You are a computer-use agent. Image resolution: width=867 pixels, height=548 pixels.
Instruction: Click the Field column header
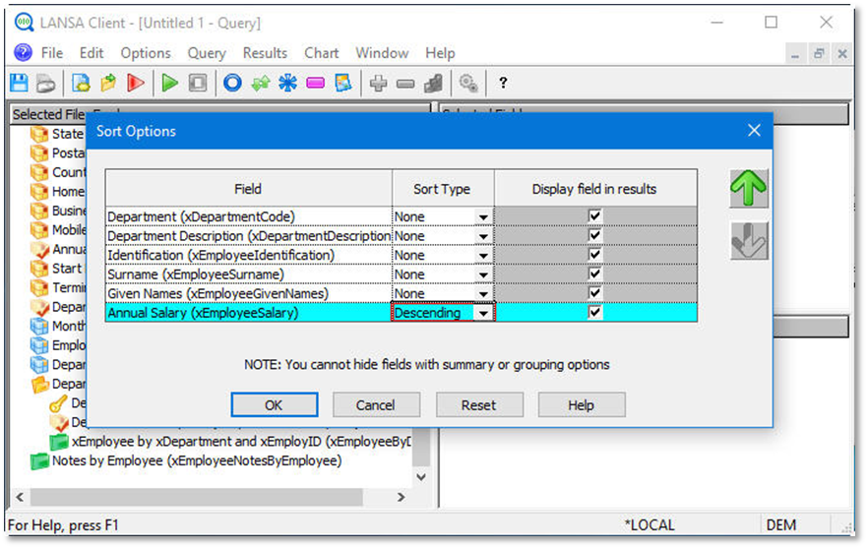point(248,189)
